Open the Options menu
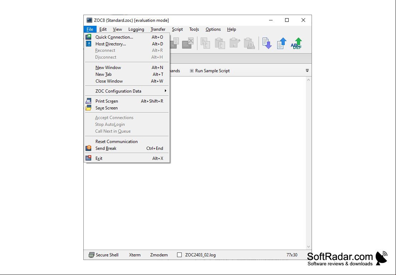The height and width of the screenshot is (275, 396). [x=213, y=29]
